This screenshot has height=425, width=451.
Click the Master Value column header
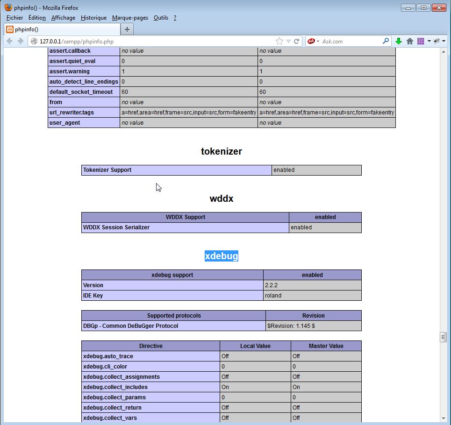(326, 346)
